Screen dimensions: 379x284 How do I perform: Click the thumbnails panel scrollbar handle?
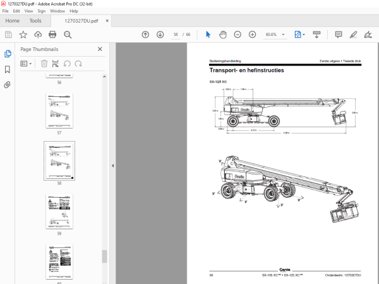pyautogui.click(x=104, y=256)
